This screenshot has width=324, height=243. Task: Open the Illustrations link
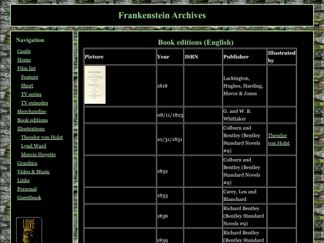click(x=31, y=129)
